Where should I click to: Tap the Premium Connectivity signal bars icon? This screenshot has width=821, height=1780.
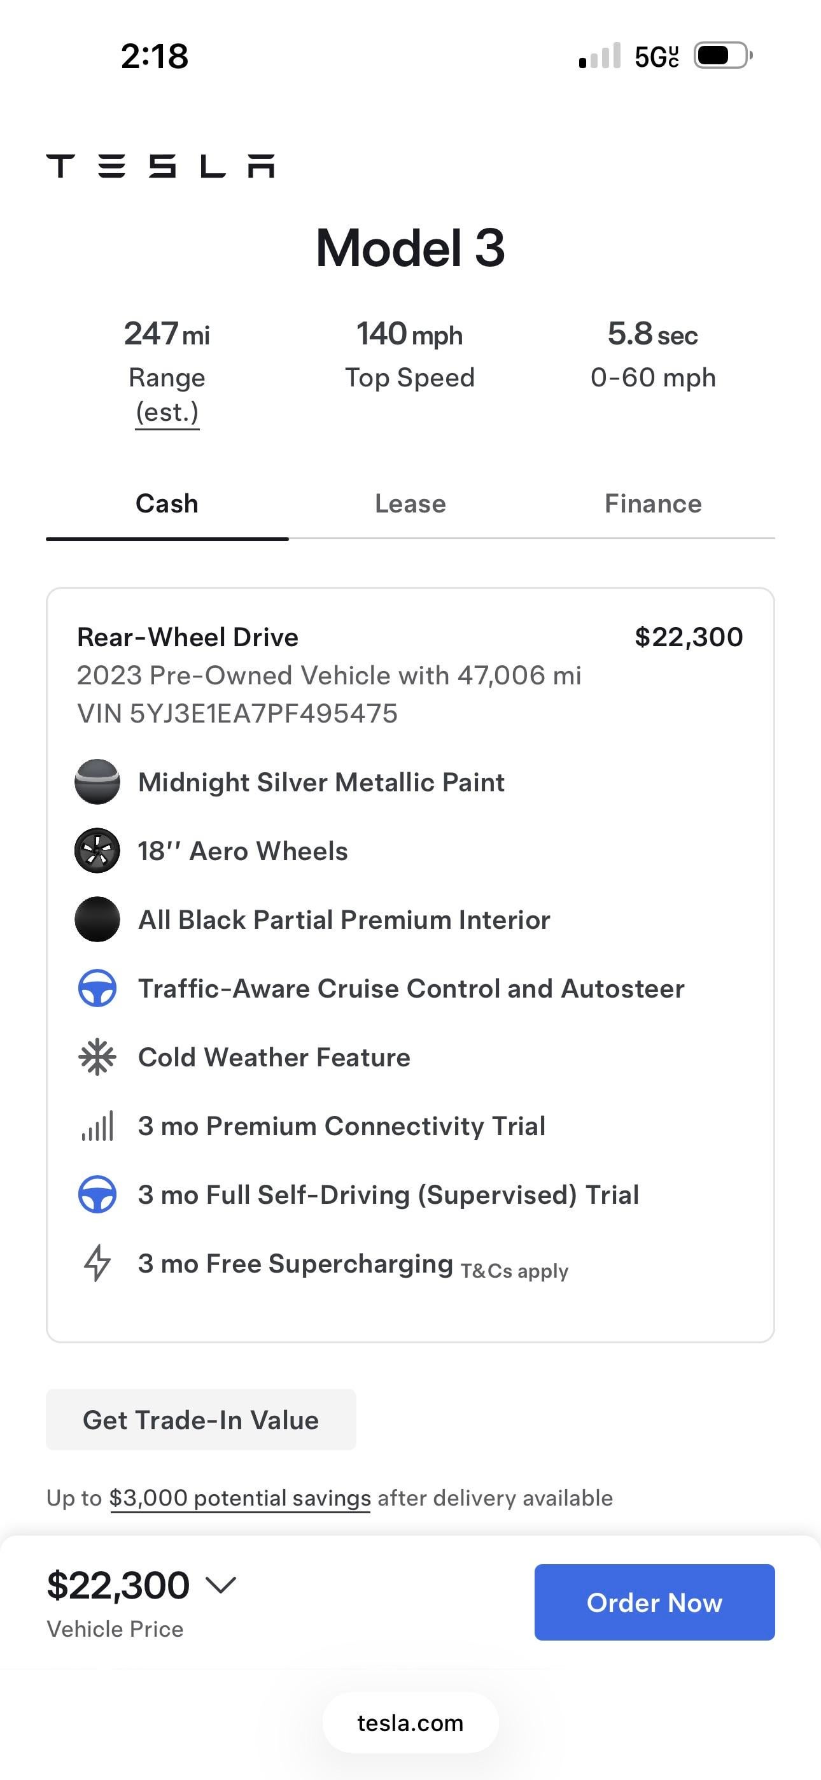[x=97, y=1126]
